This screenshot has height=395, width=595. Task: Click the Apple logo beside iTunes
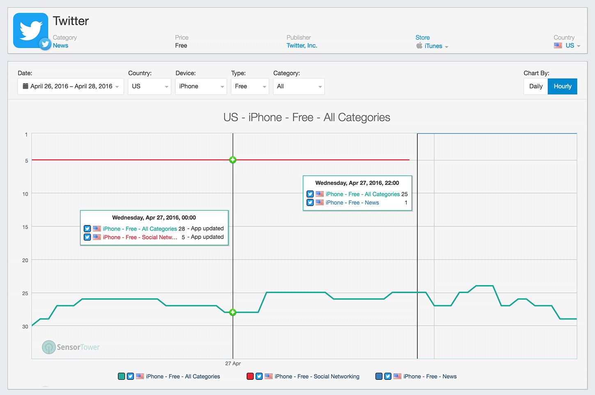419,46
